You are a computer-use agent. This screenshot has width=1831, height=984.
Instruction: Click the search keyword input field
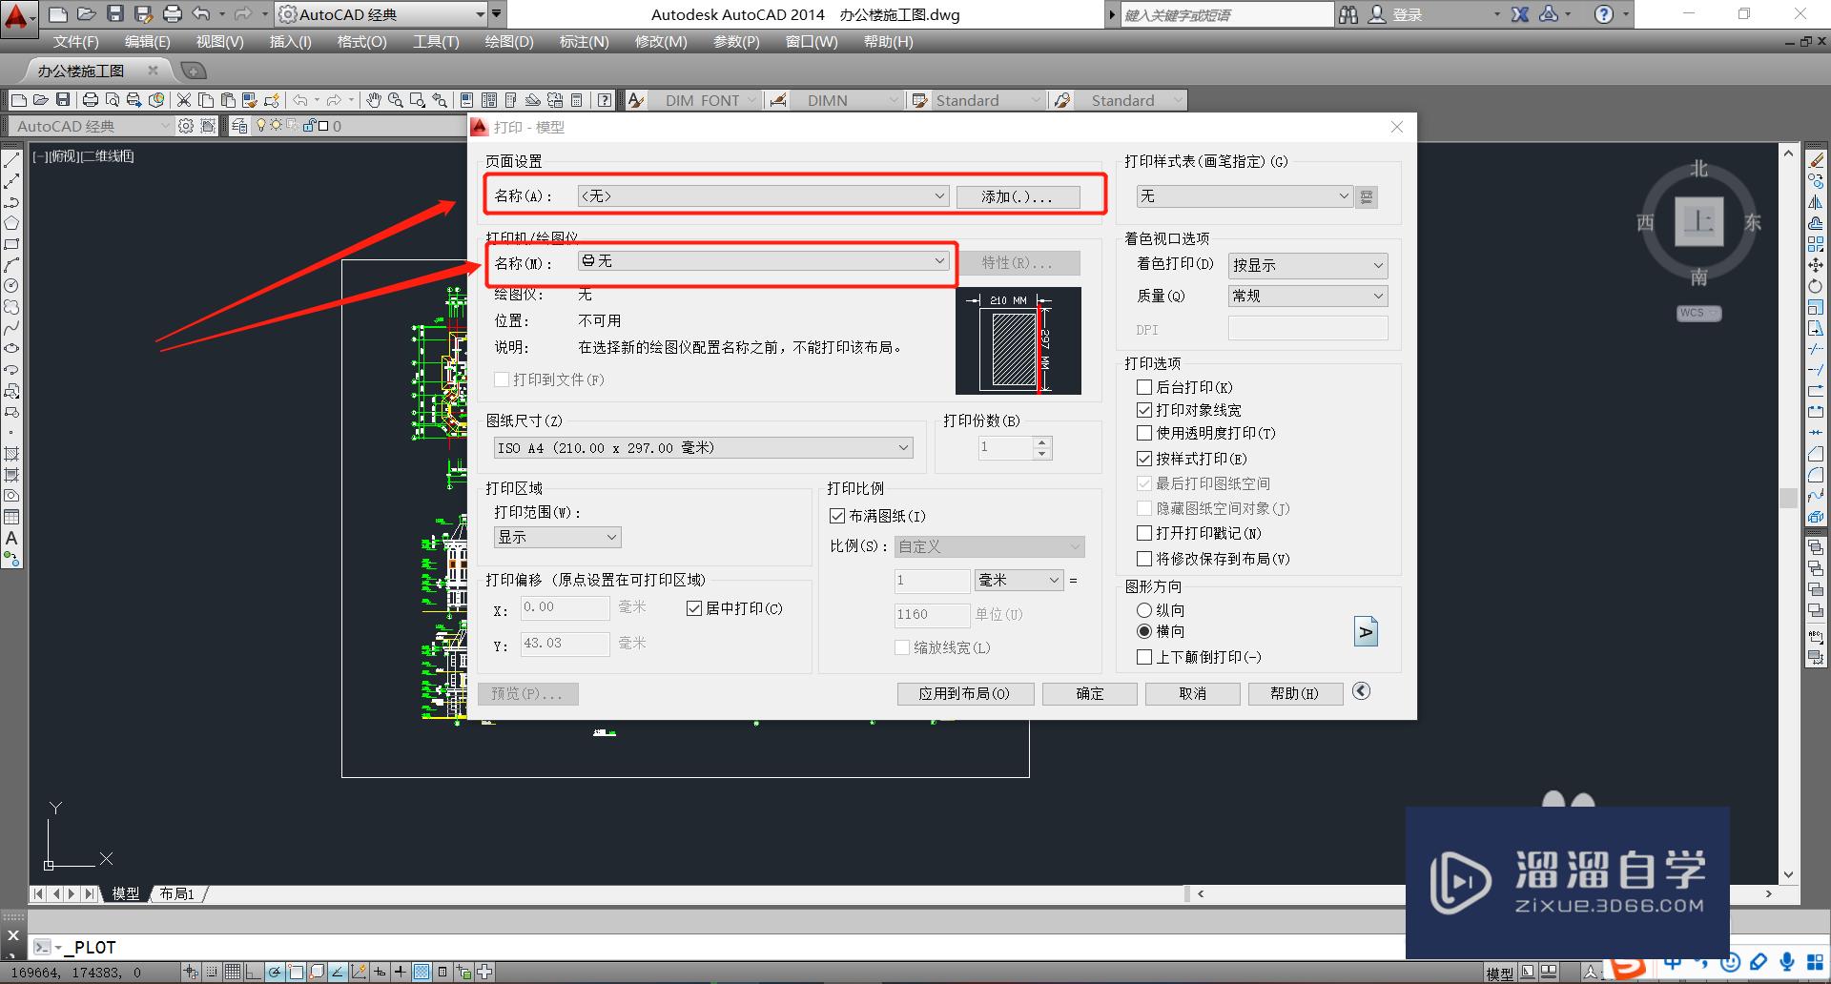click(1226, 14)
